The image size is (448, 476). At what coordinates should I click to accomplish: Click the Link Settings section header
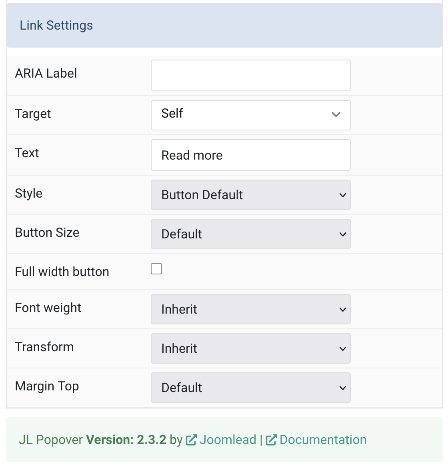tap(224, 25)
